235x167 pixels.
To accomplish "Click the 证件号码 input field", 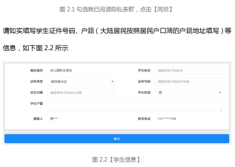I will 189,82.
